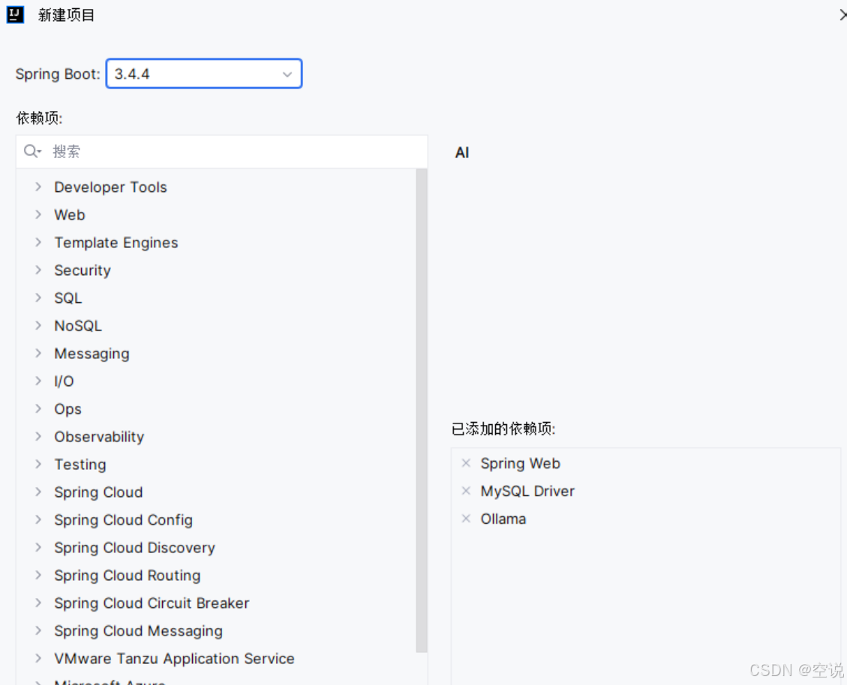Click the search magnifier icon
The width and height of the screenshot is (847, 685).
point(32,151)
